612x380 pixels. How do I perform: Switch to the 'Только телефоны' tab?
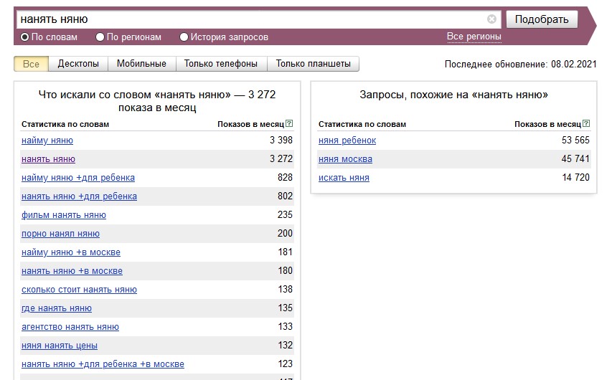pos(220,64)
